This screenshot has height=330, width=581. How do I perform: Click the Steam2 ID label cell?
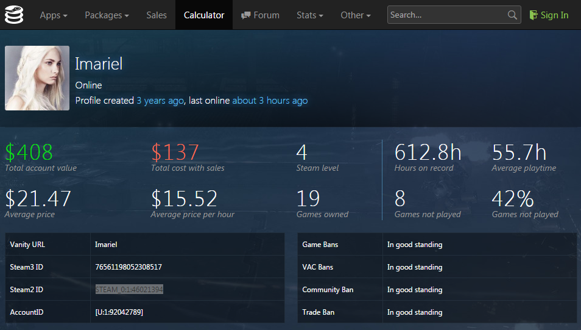(x=48, y=290)
